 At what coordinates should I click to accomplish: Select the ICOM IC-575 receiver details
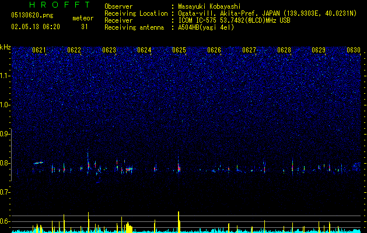click(x=234, y=20)
